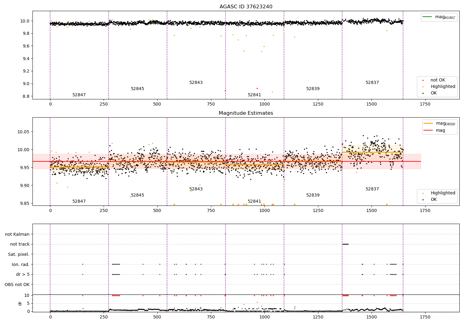
Task: Select the 'dr > 5' axis label
Action: pos(23,274)
